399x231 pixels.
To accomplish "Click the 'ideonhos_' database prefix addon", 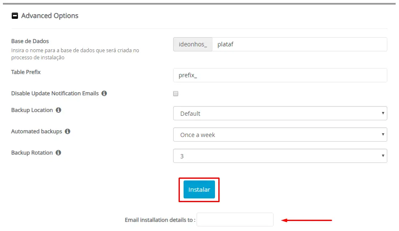I will click(193, 44).
